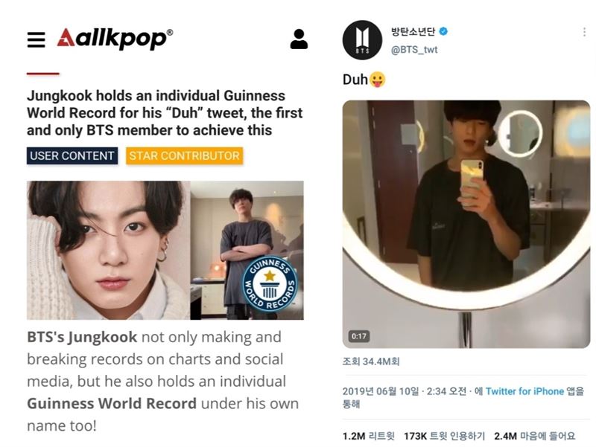Click the tongue-out emoji after Duh
The image size is (596, 447).
tap(377, 80)
